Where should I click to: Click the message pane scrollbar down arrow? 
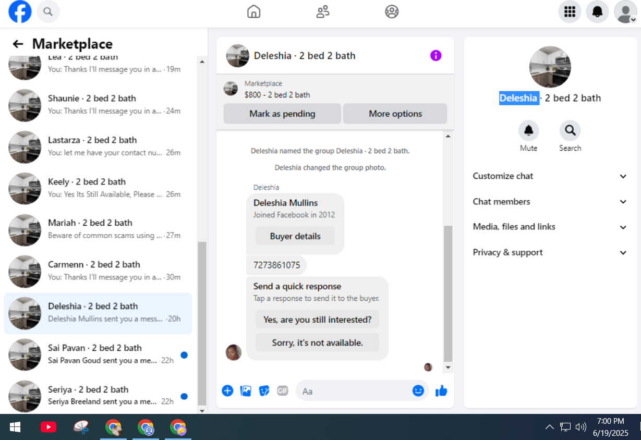[x=448, y=368]
